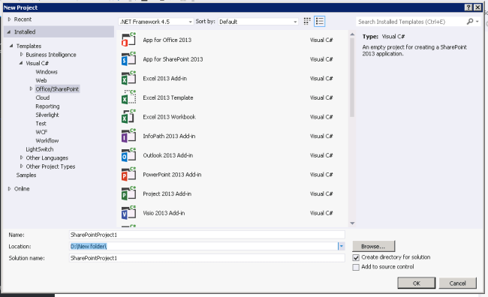The width and height of the screenshot is (488, 297).
Task: Choose the Project 2013 Add-in icon
Action: click(128, 194)
